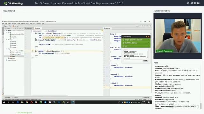Click the lightbulb intention icon by popup line
The width and height of the screenshot is (204, 114).
pyautogui.click(x=33, y=51)
